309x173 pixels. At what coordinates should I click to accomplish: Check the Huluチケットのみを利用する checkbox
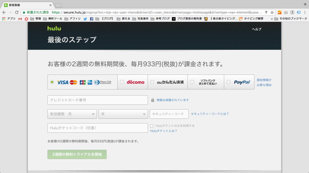click(152, 126)
